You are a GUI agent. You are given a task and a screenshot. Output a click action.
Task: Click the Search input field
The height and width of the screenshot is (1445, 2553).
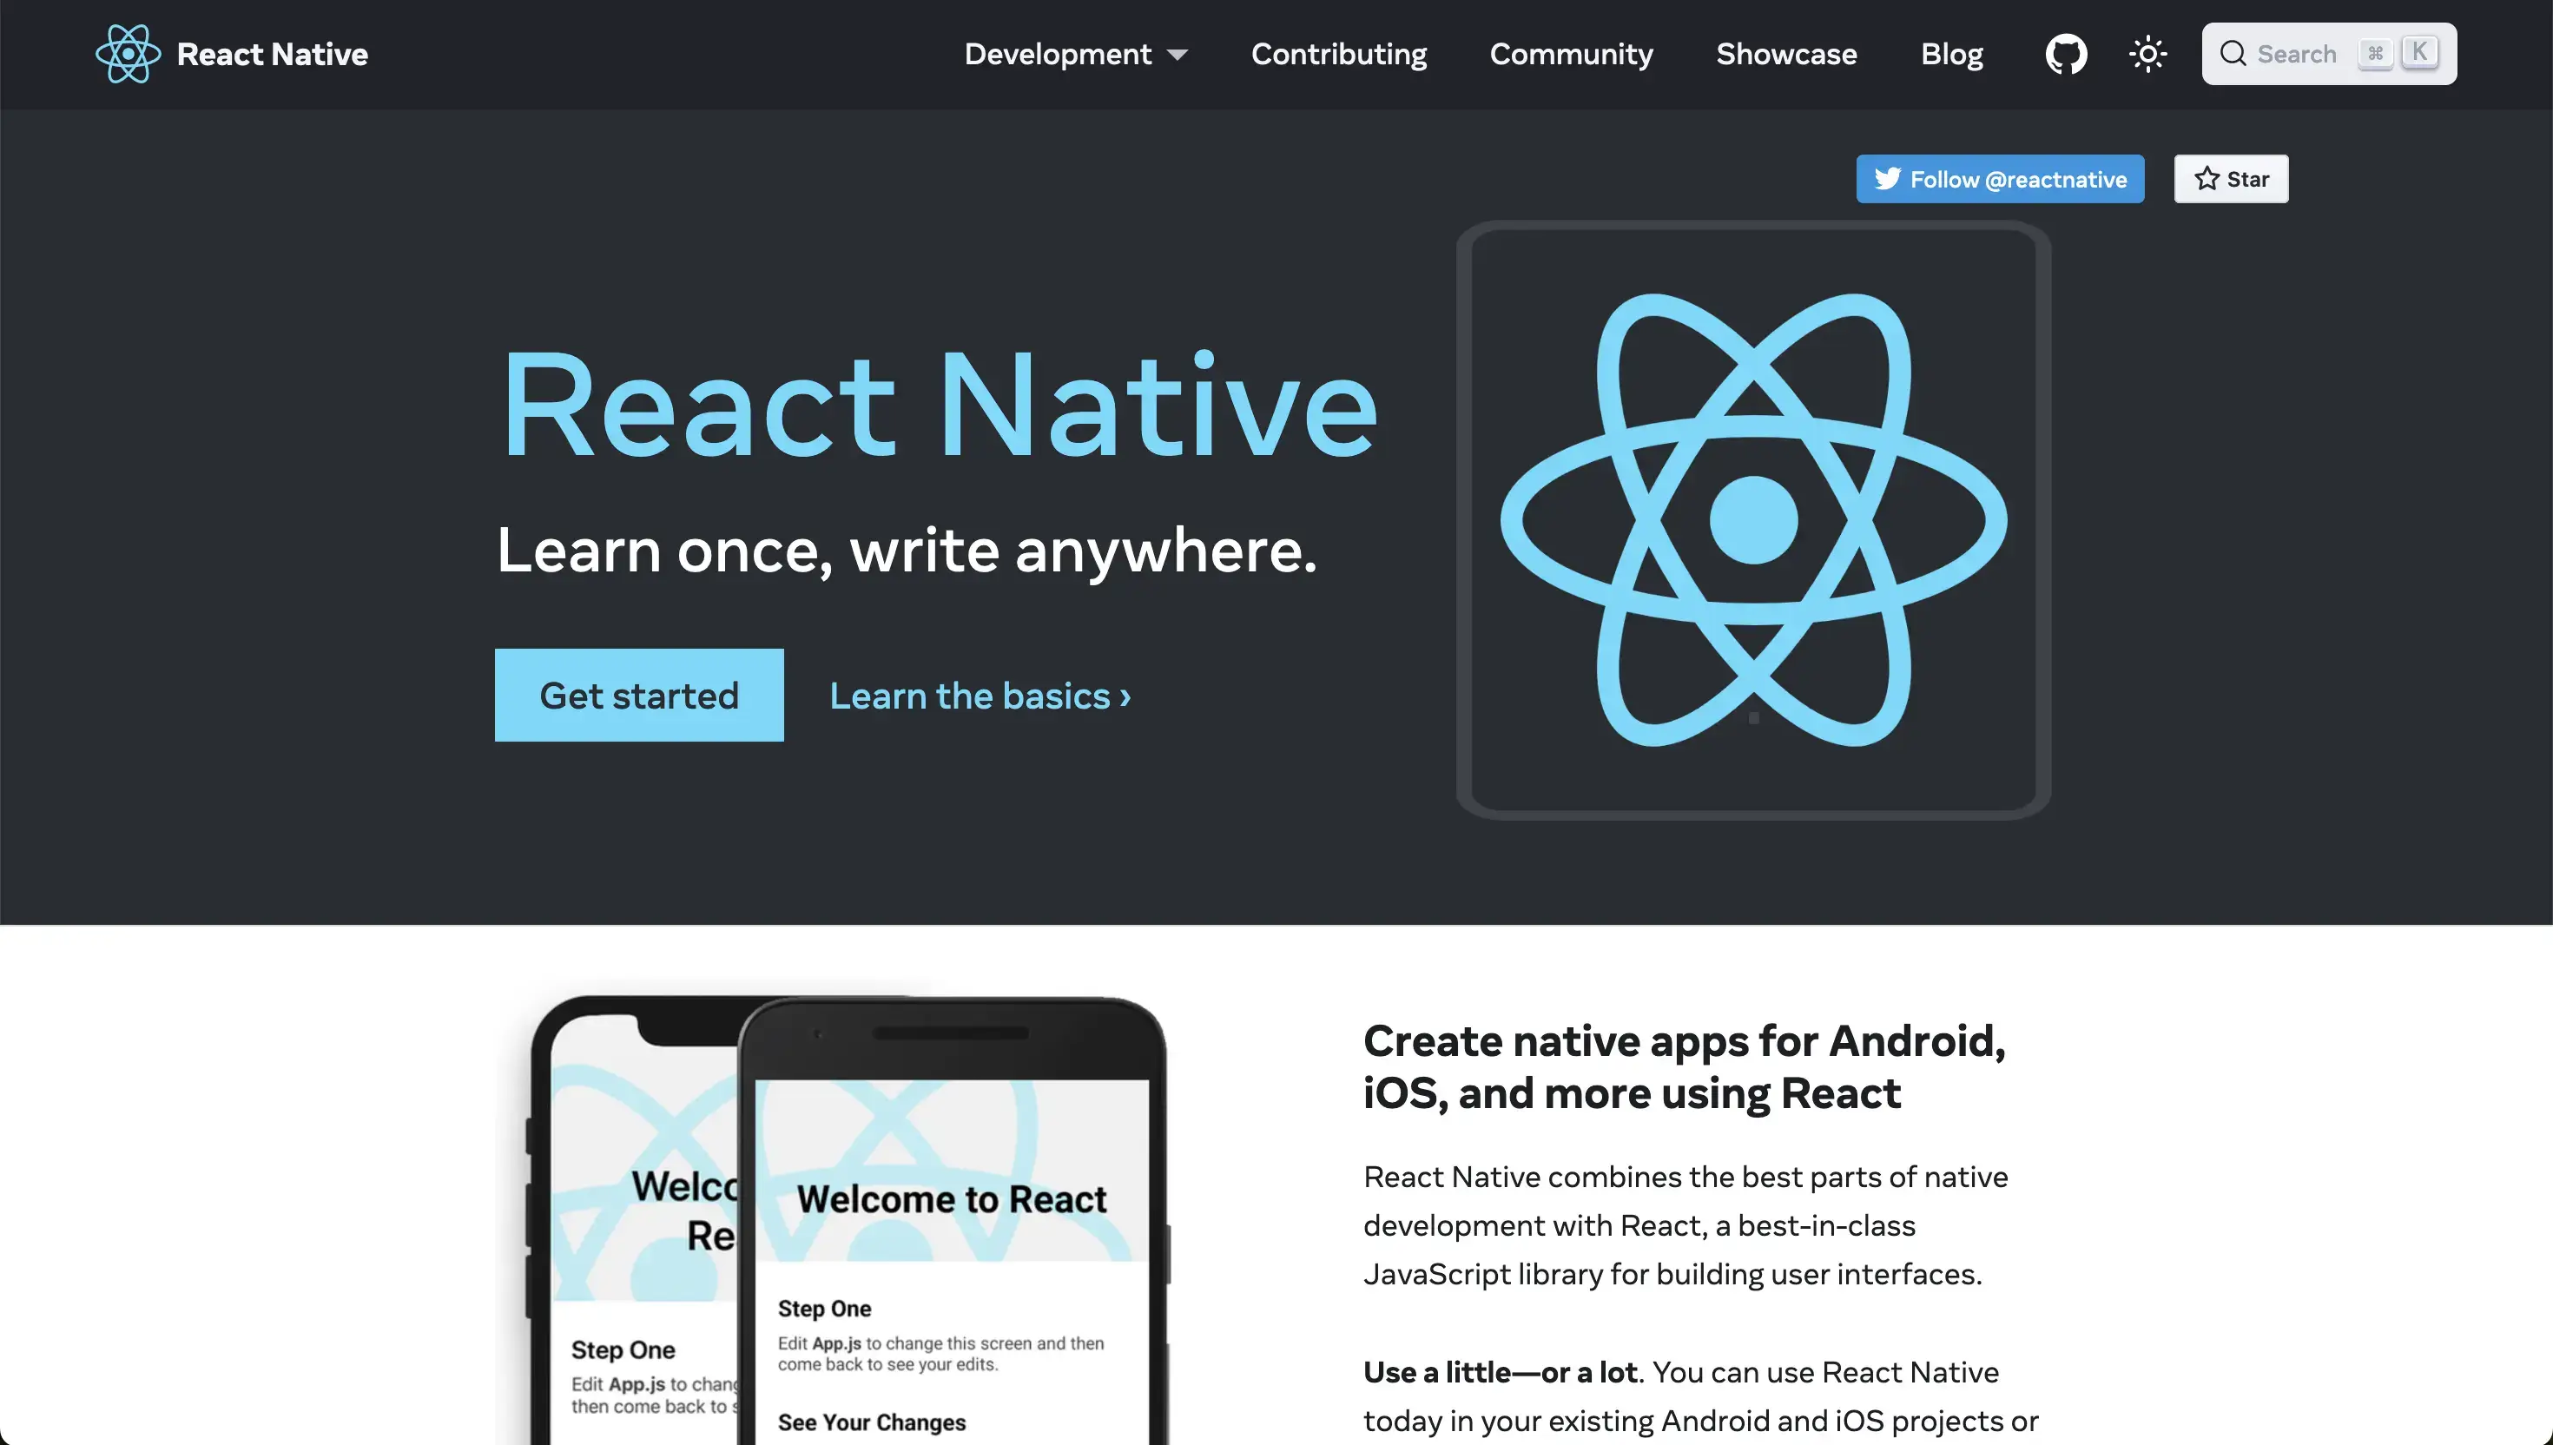click(2329, 54)
